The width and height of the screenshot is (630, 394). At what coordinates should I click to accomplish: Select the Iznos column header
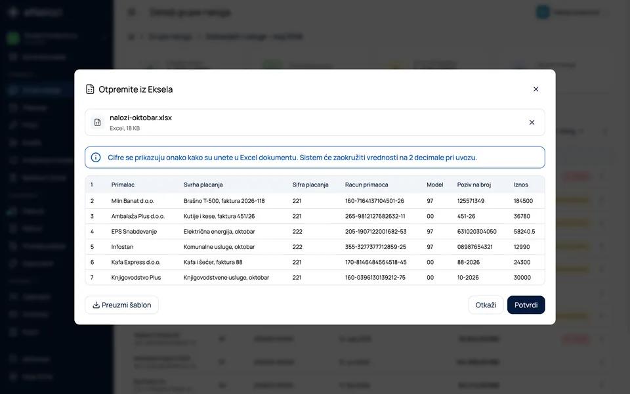click(520, 185)
